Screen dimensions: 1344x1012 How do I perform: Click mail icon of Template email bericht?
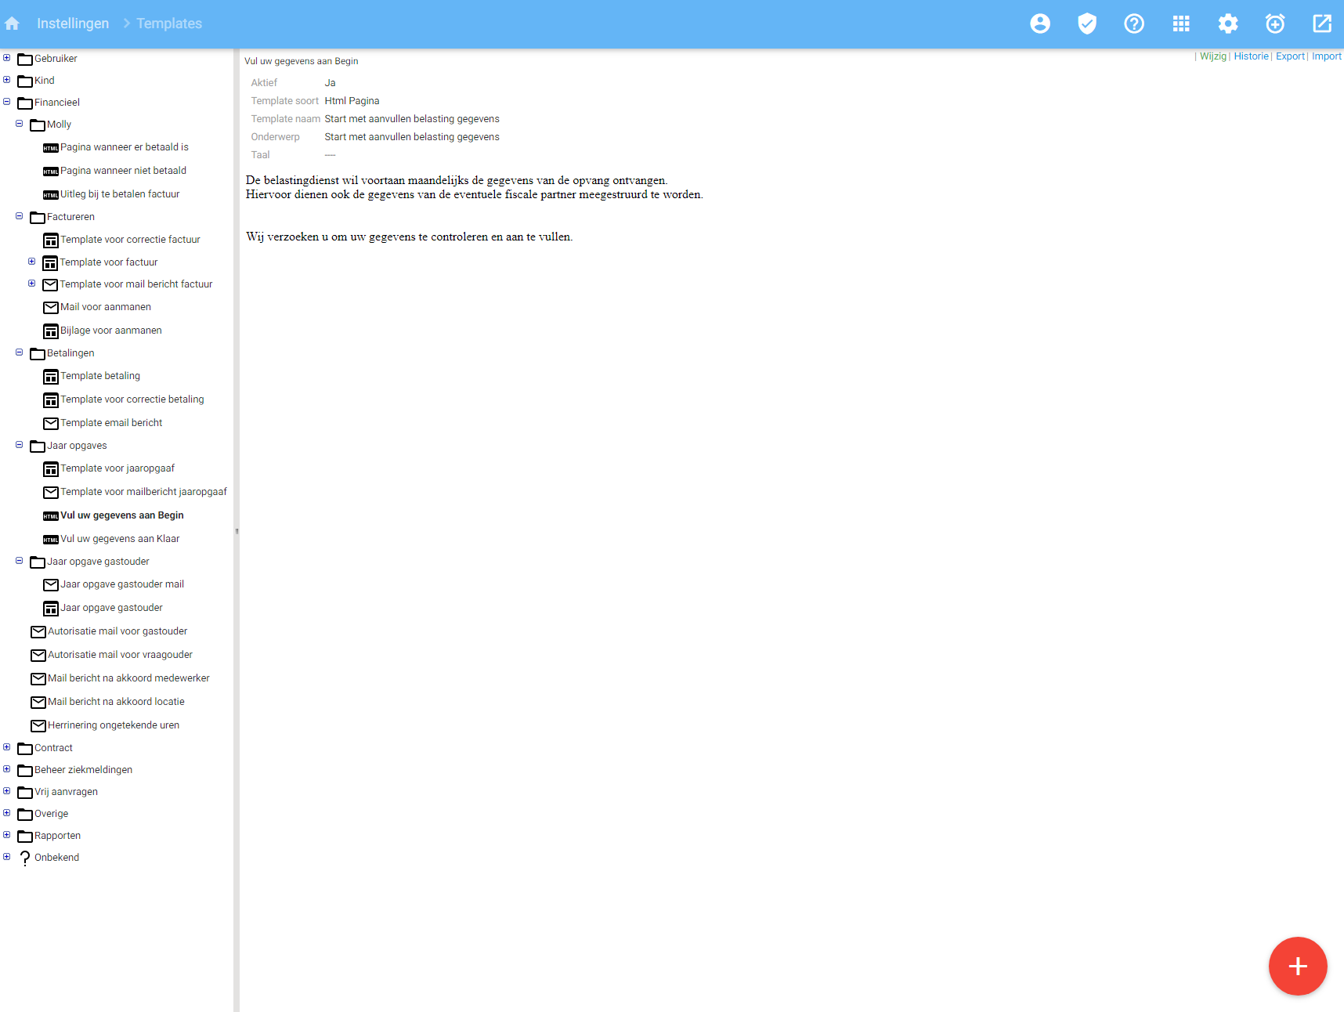[51, 424]
